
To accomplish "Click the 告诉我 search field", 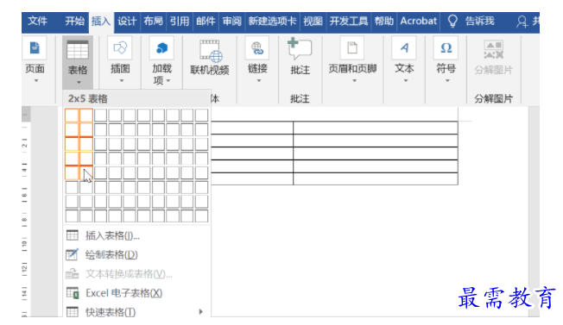I will [480, 22].
